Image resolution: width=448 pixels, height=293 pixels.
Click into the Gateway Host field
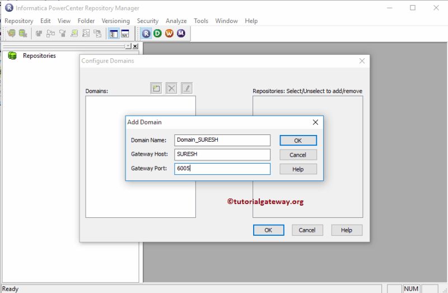point(222,155)
